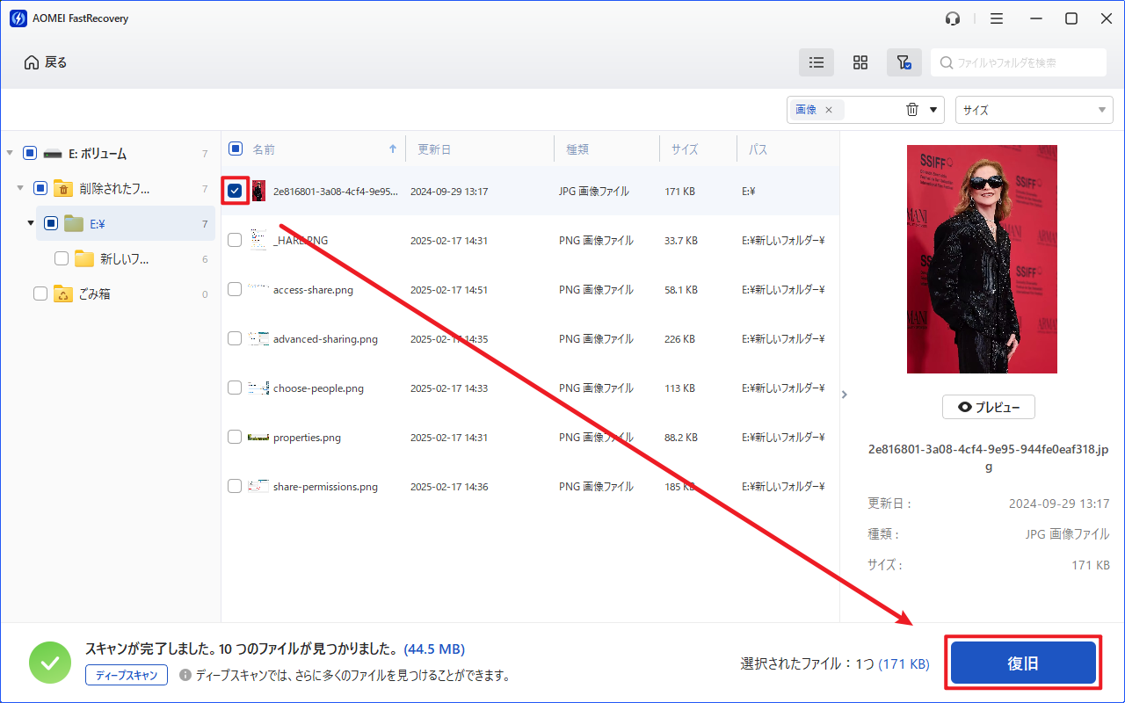1125x703 pixels.
Task: Select the properties.png file name
Action: 307,437
